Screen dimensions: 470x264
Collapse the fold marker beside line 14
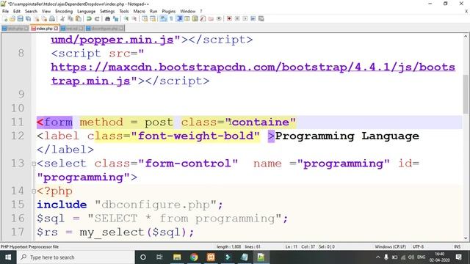[x=34, y=191]
